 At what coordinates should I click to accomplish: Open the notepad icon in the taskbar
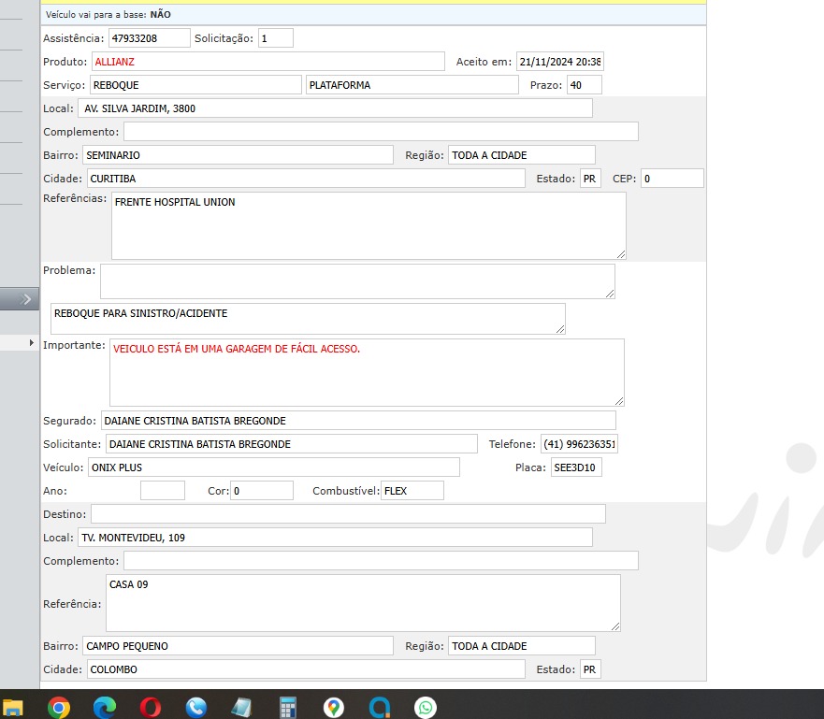[x=242, y=707]
